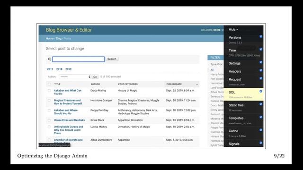Open the SQL debug panel

[x=232, y=93]
